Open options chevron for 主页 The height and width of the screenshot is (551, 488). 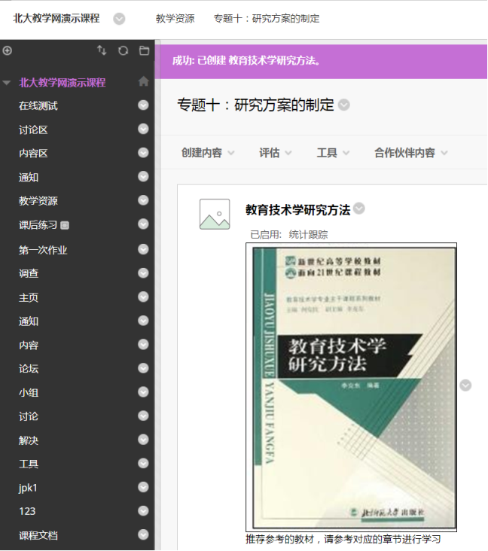click(143, 297)
